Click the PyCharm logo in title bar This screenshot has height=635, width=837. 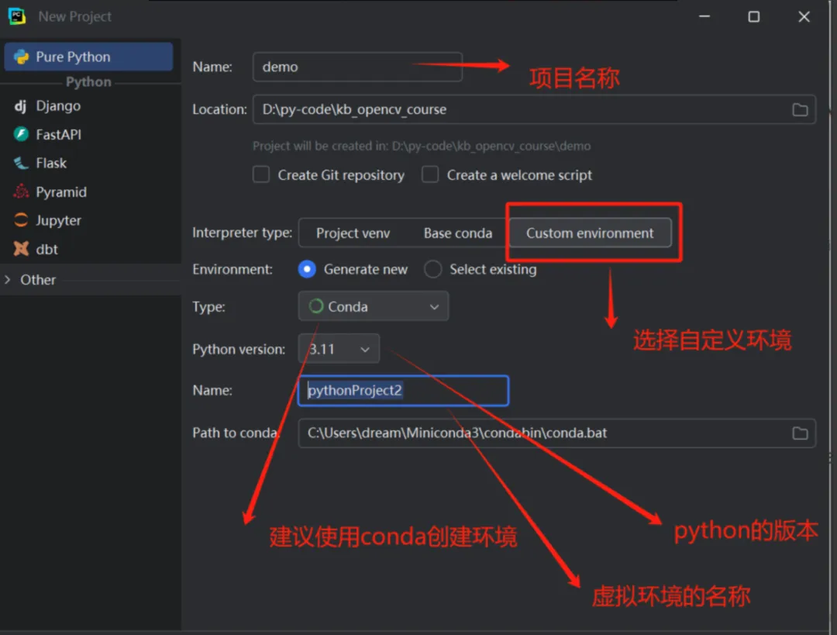16,16
